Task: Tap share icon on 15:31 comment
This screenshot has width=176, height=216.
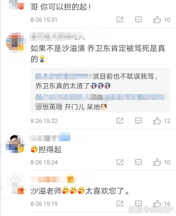Action: point(120,20)
